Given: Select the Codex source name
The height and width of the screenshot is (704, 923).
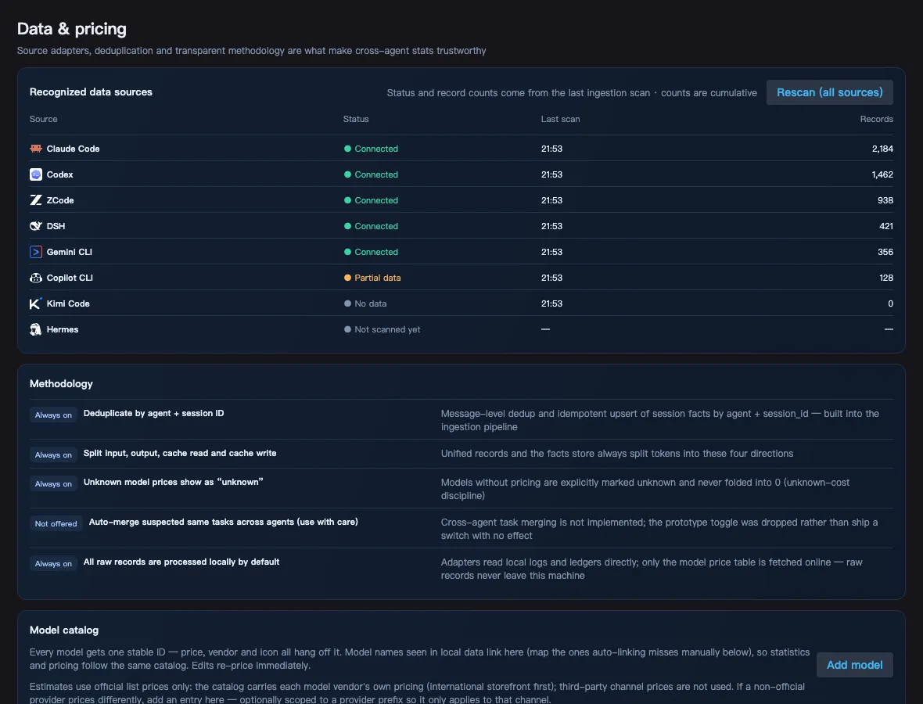Looking at the screenshot, I should tap(60, 174).
